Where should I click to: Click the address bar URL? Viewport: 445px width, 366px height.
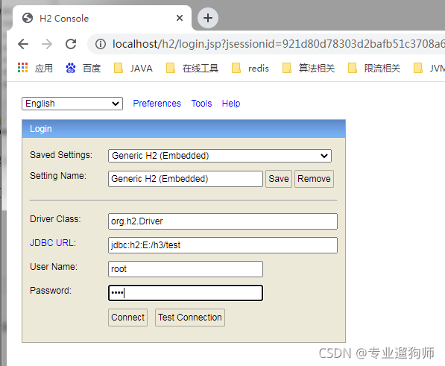pos(278,44)
